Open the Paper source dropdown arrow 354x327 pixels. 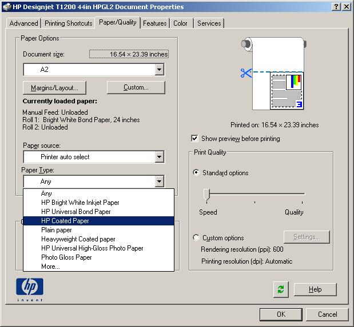[160, 157]
